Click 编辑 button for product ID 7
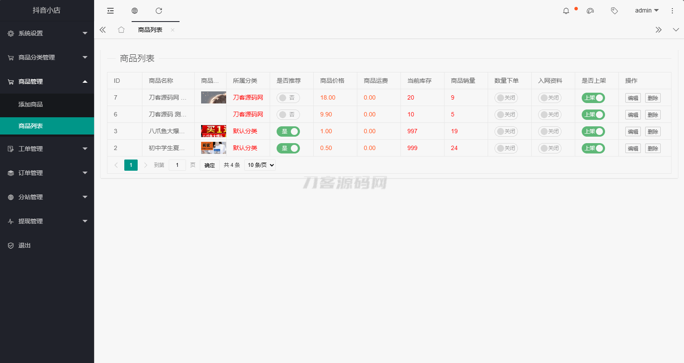This screenshot has height=363, width=684. point(633,98)
